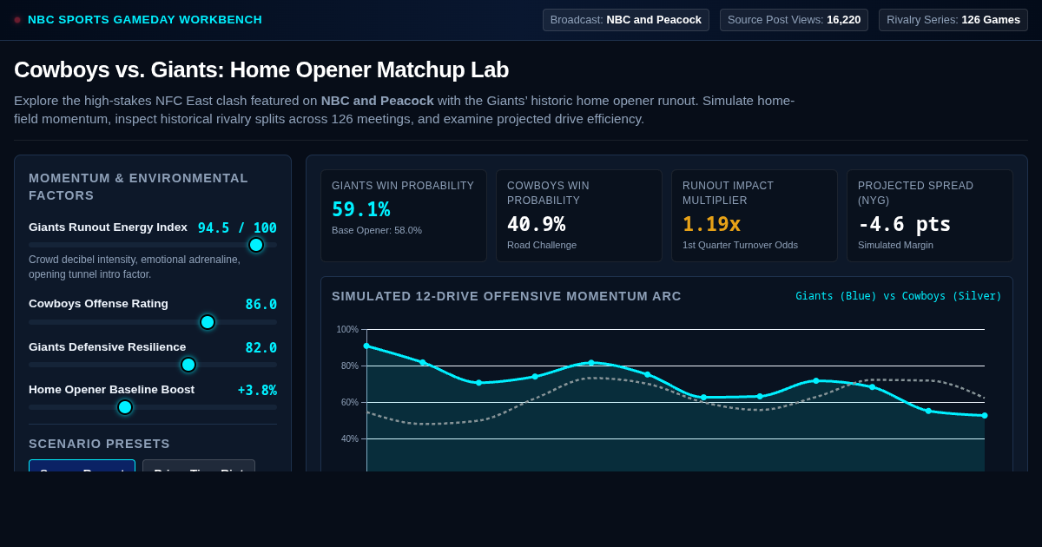Click the Giants Defensive Resilience label
The width and height of the screenshot is (1042, 547).
108,346
